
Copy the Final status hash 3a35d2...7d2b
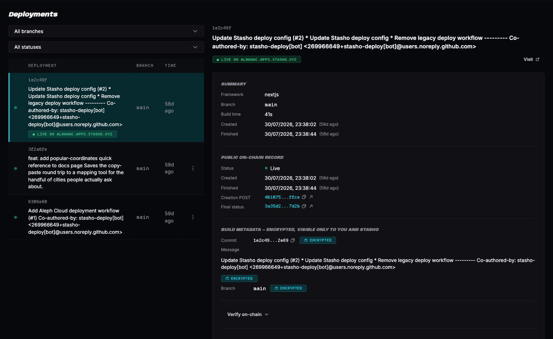click(x=304, y=206)
